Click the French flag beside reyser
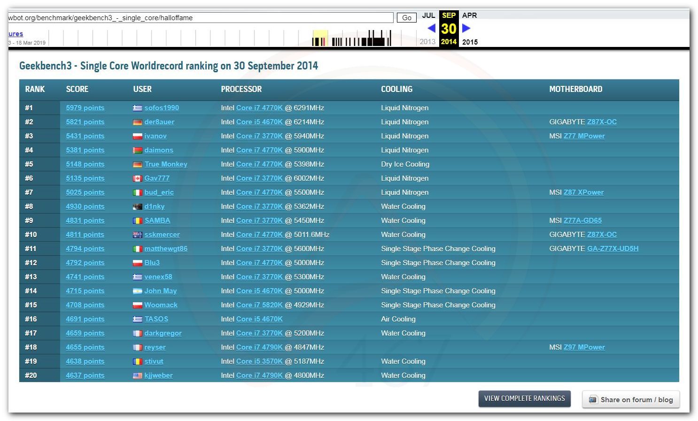 pyautogui.click(x=137, y=347)
